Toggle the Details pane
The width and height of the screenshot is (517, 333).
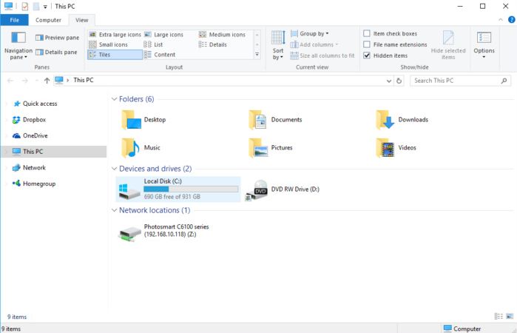coord(56,52)
